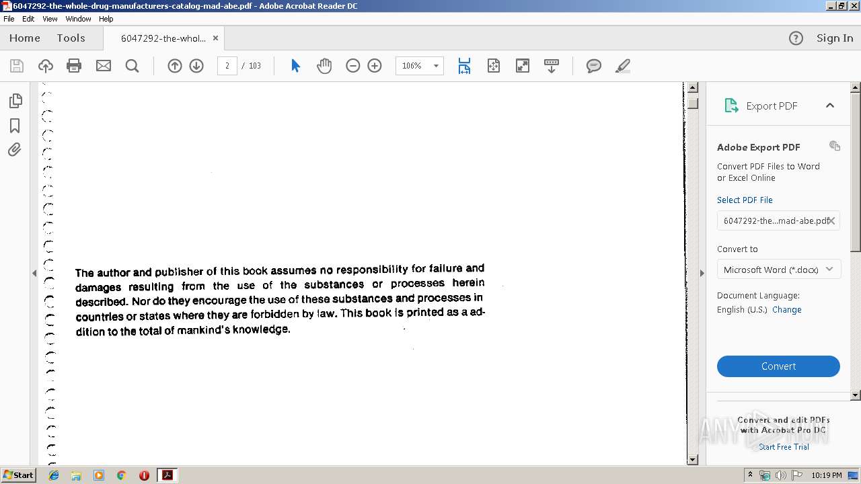Open the Window menu

[79, 19]
